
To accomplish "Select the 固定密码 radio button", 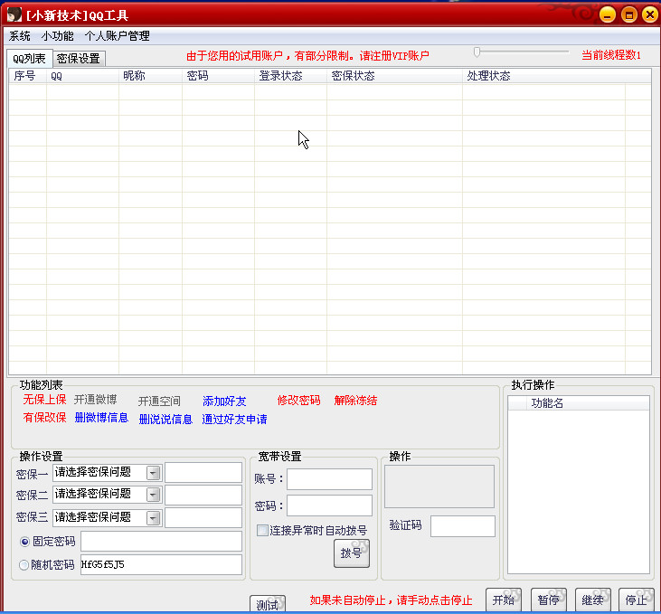I will click(25, 542).
